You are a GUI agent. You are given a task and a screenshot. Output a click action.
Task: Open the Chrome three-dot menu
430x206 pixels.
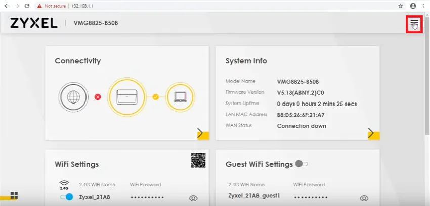423,6
